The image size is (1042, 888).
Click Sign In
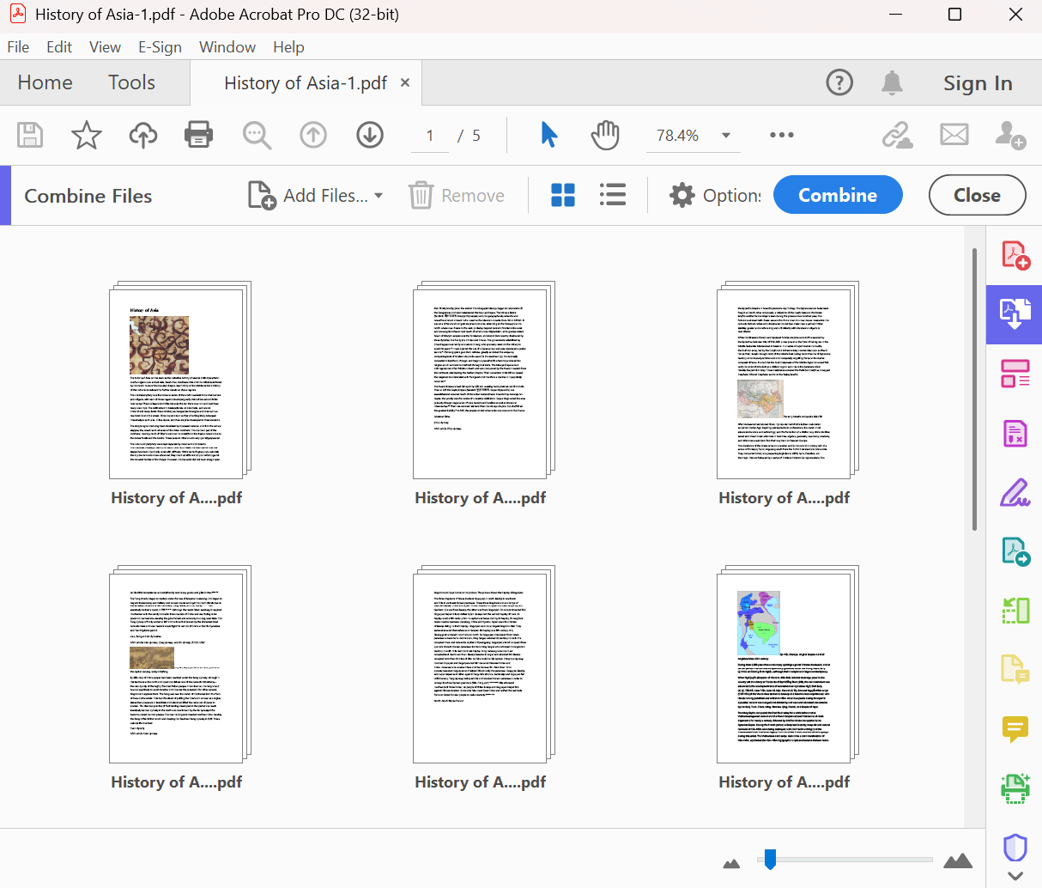(978, 82)
